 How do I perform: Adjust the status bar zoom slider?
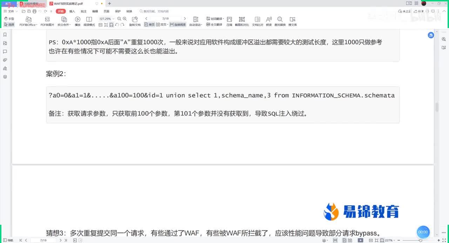421,240
